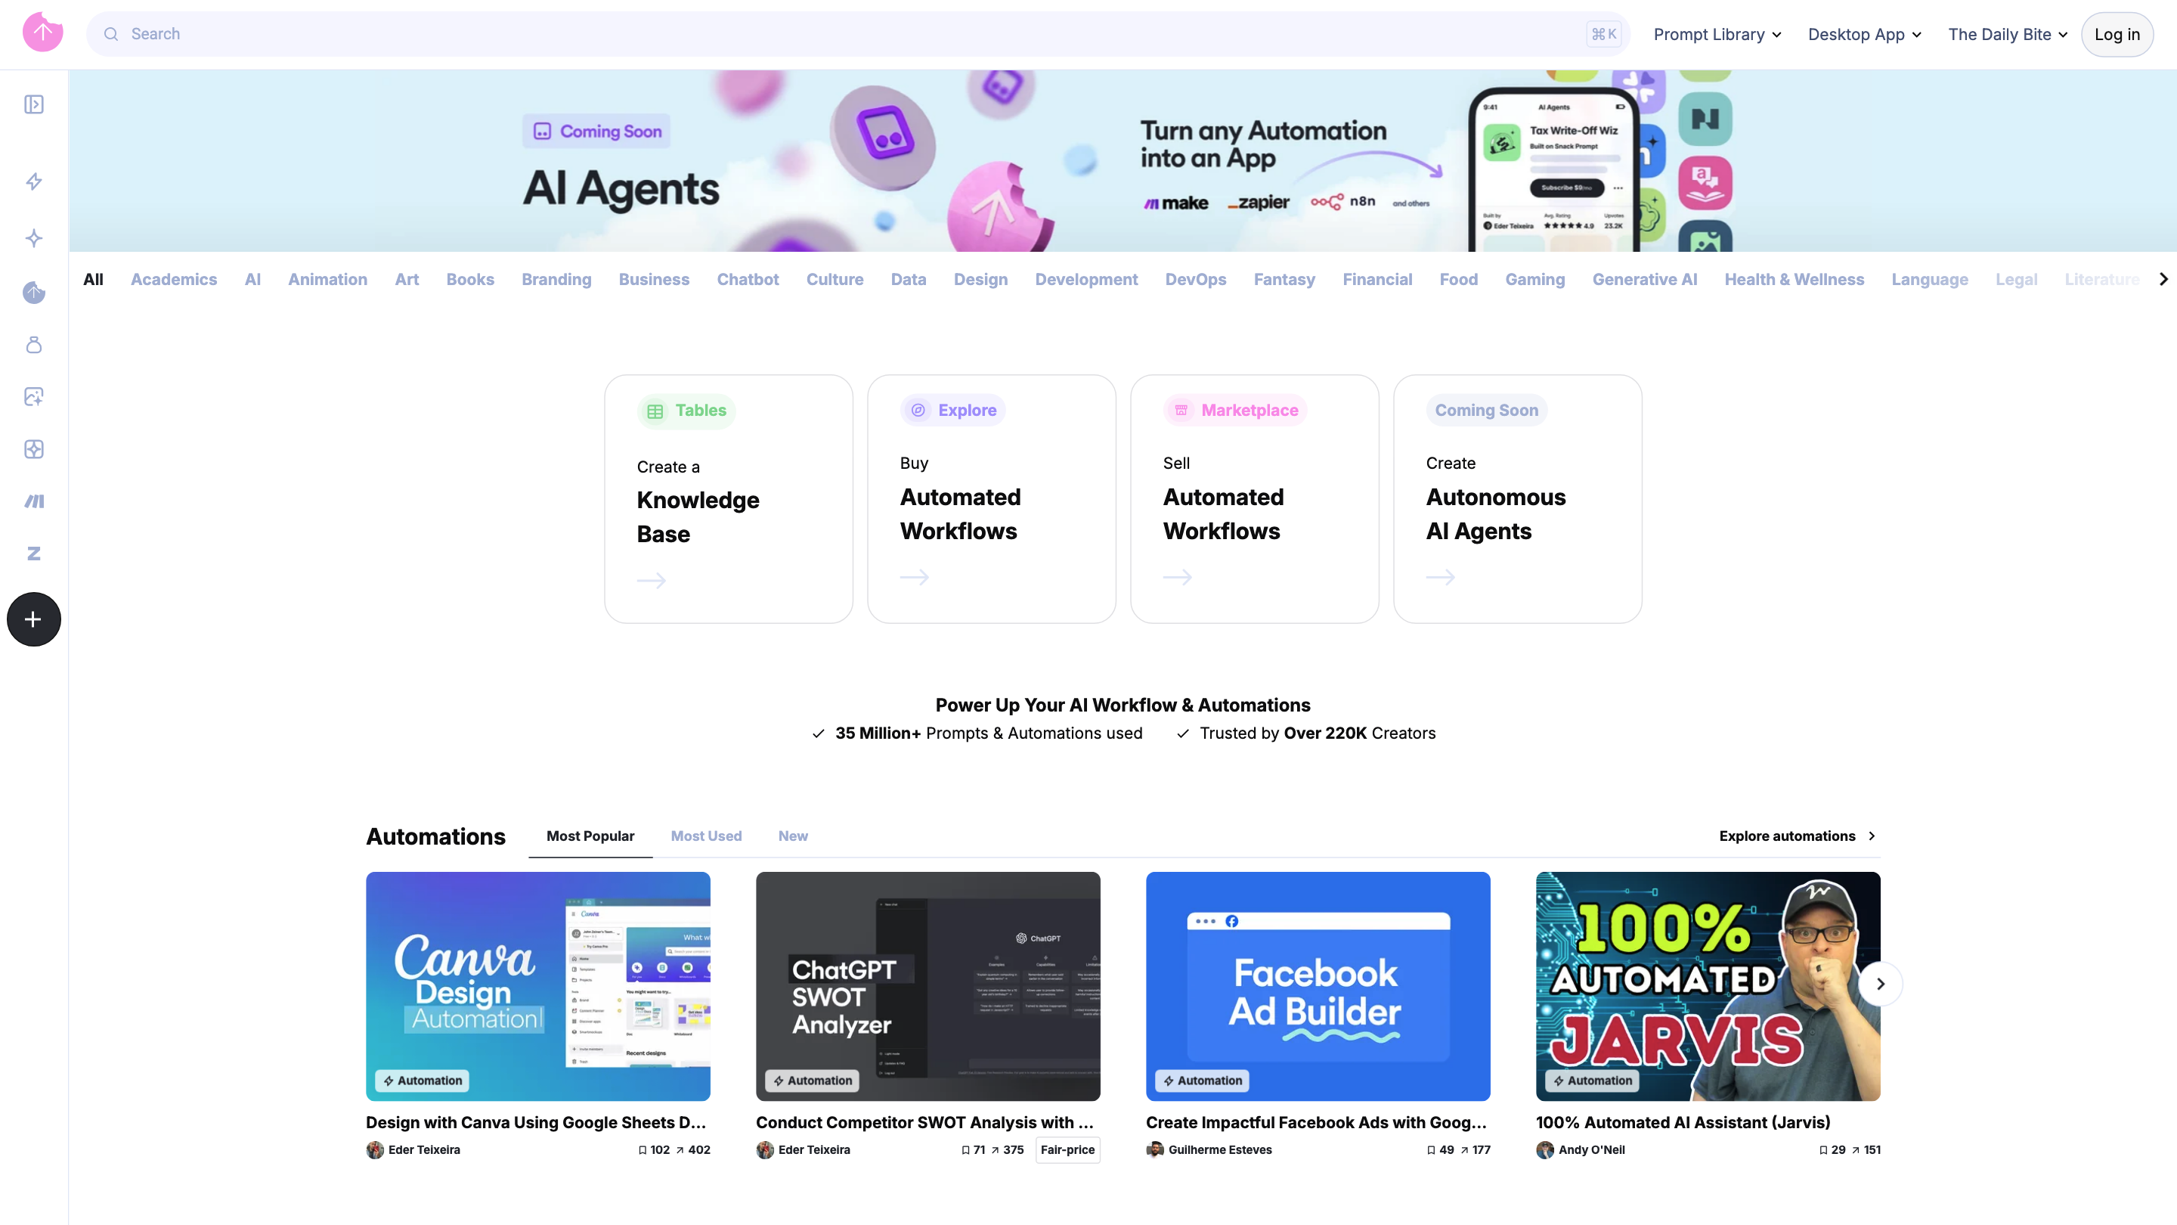Image resolution: width=2177 pixels, height=1225 pixels.
Task: Click the Log in button
Action: click(x=2117, y=34)
